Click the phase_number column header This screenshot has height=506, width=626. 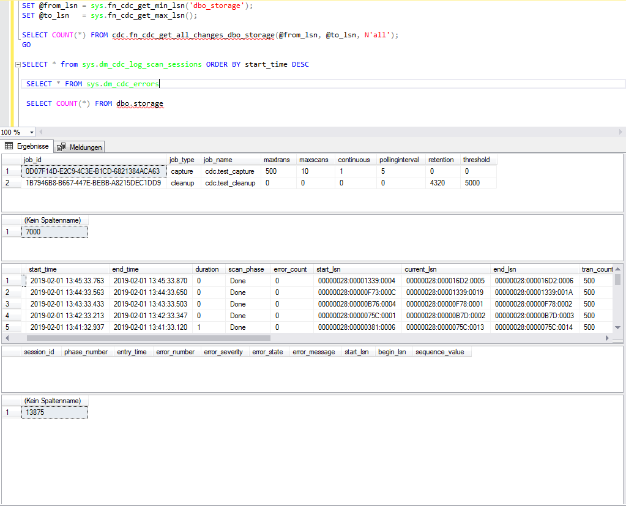tap(86, 352)
